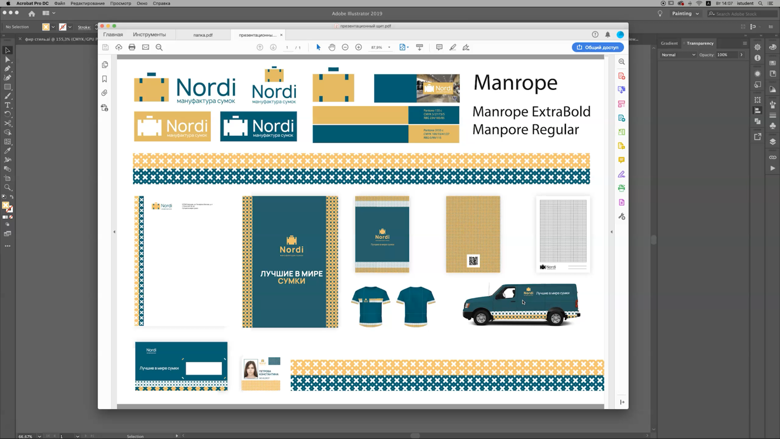The height and width of the screenshot is (439, 780).
Task: Zoom out with the minus circle icon
Action: 345,47
